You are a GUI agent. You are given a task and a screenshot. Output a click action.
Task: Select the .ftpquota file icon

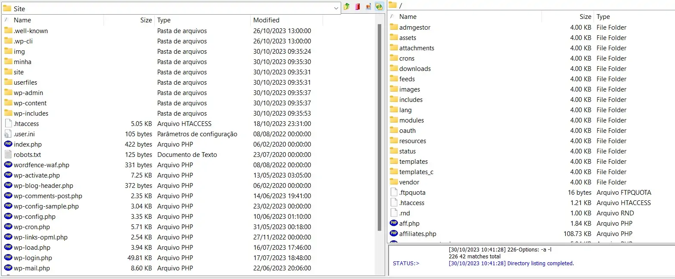tap(394, 192)
